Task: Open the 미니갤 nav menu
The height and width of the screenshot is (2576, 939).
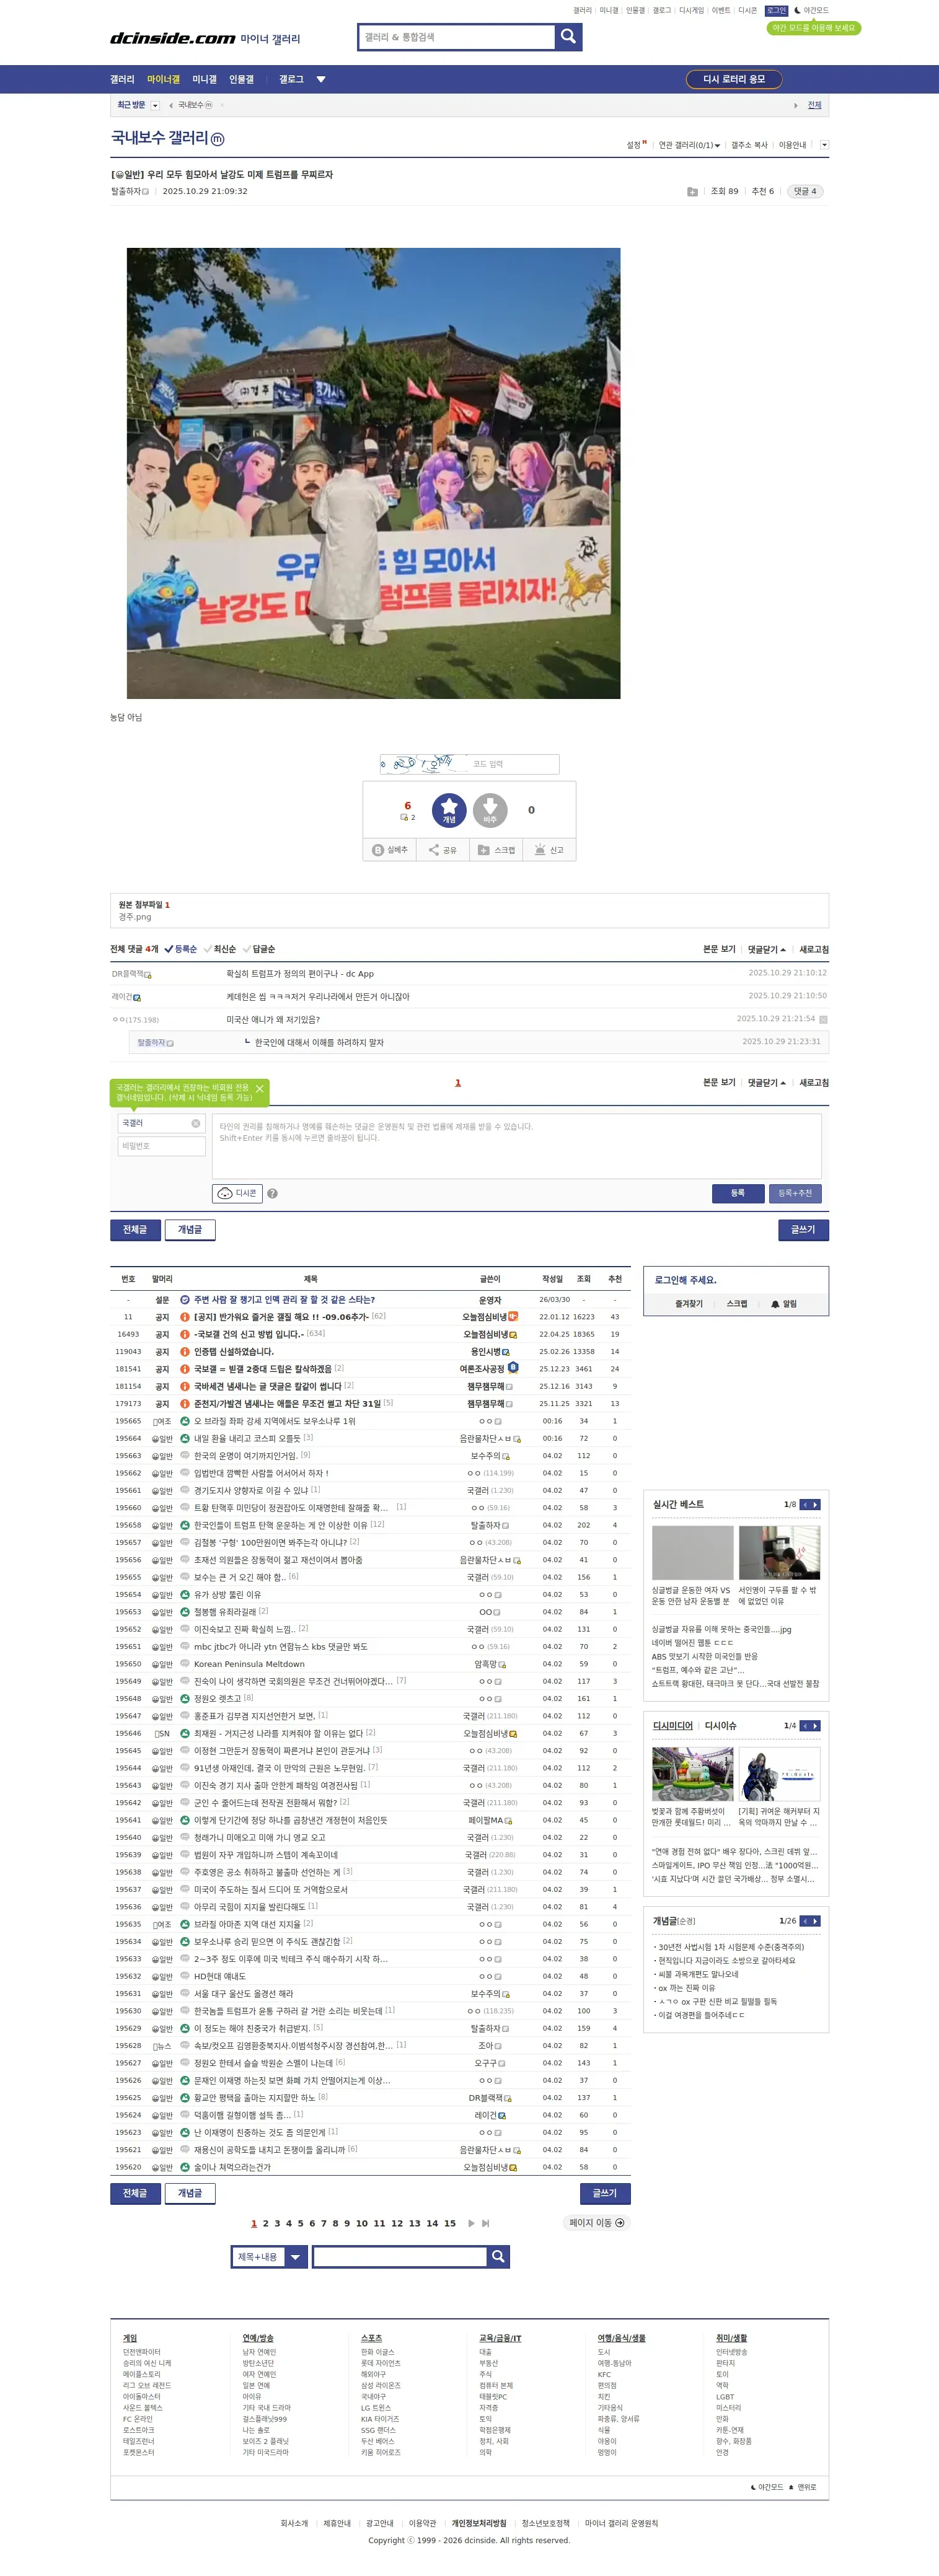Action: [x=204, y=79]
